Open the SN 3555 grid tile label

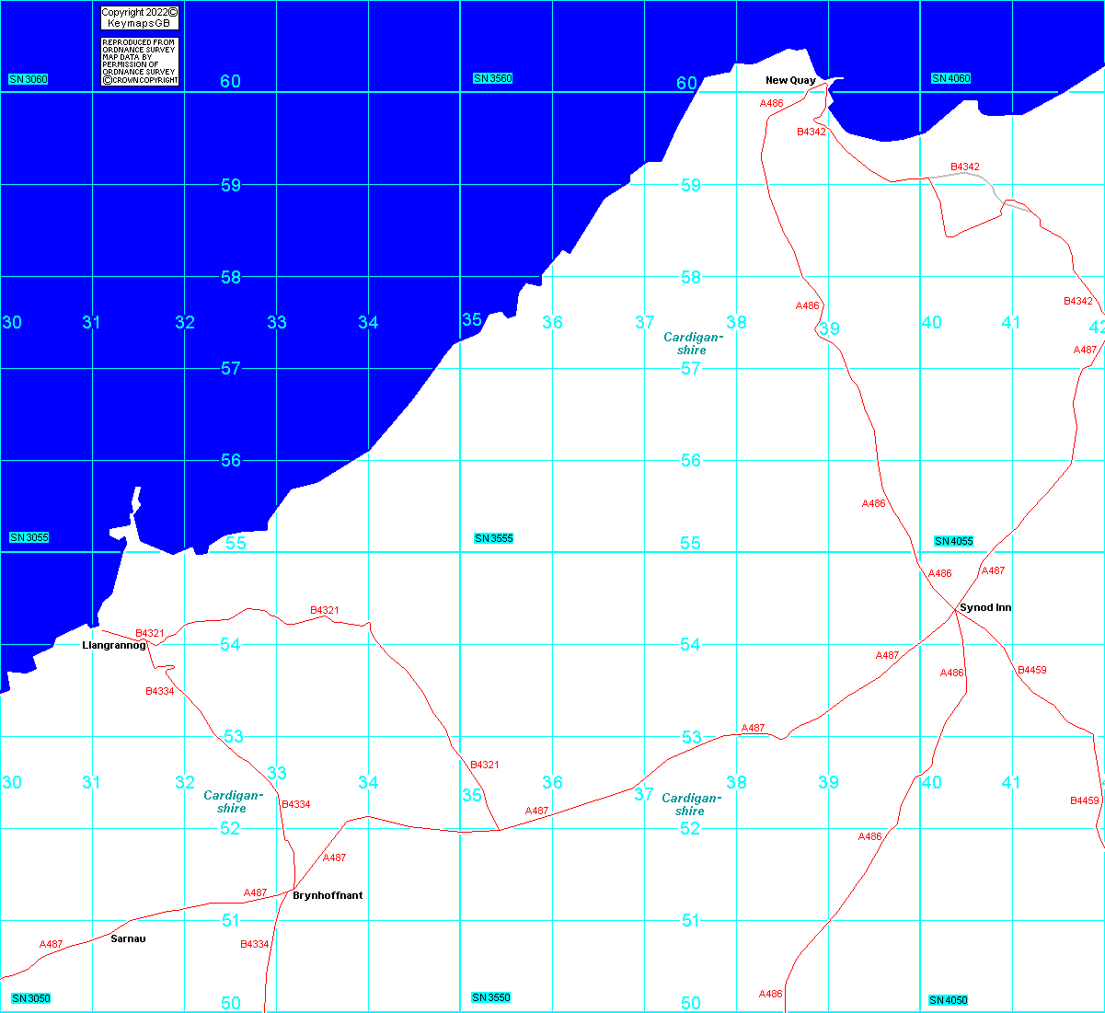click(x=493, y=538)
